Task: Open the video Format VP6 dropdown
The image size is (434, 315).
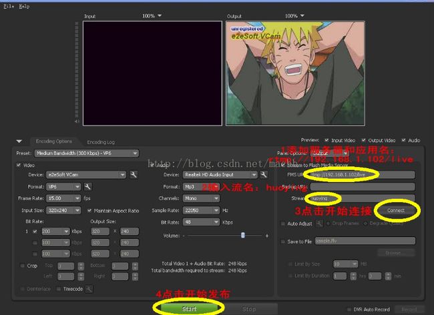Action: pos(63,187)
